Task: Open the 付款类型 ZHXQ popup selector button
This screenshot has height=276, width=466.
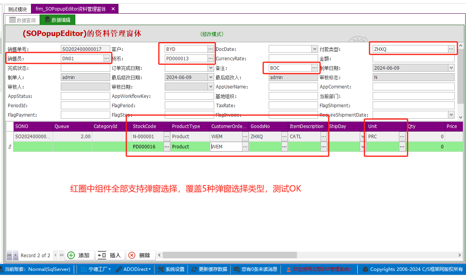Action: coord(451,49)
